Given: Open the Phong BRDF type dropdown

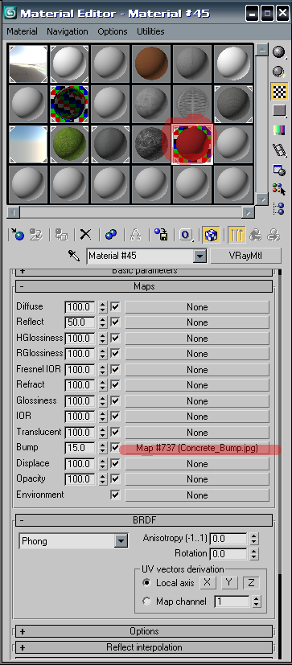Looking at the screenshot, I should coord(121,541).
